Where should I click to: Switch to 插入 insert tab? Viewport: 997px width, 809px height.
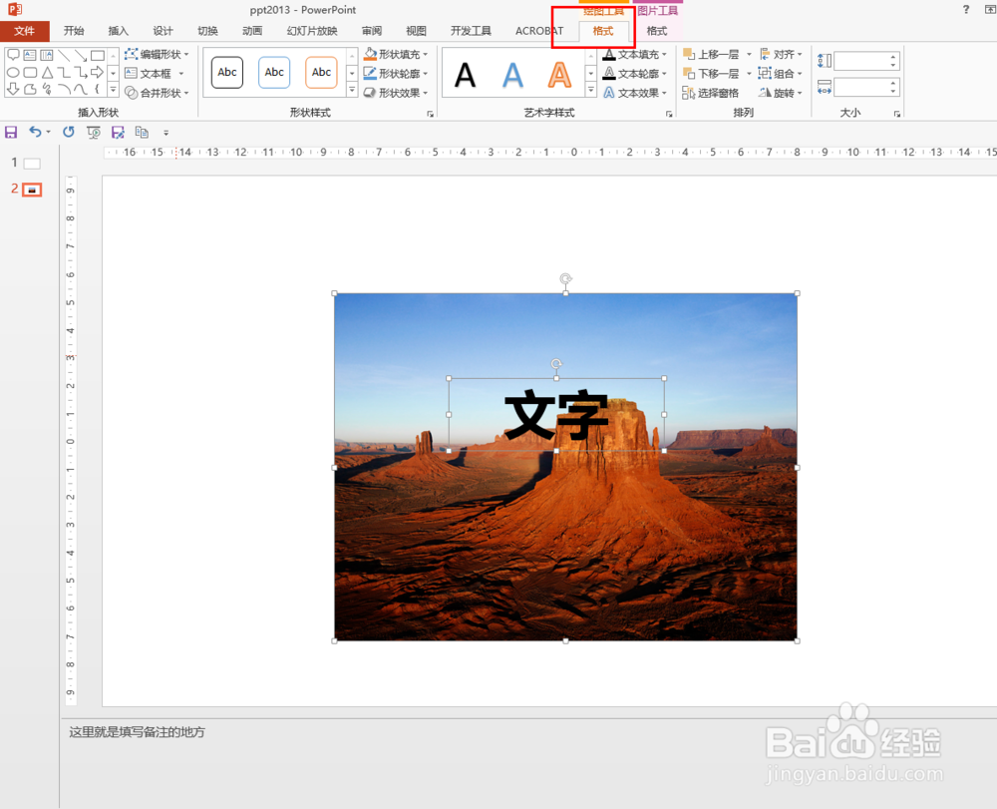pyautogui.click(x=119, y=31)
